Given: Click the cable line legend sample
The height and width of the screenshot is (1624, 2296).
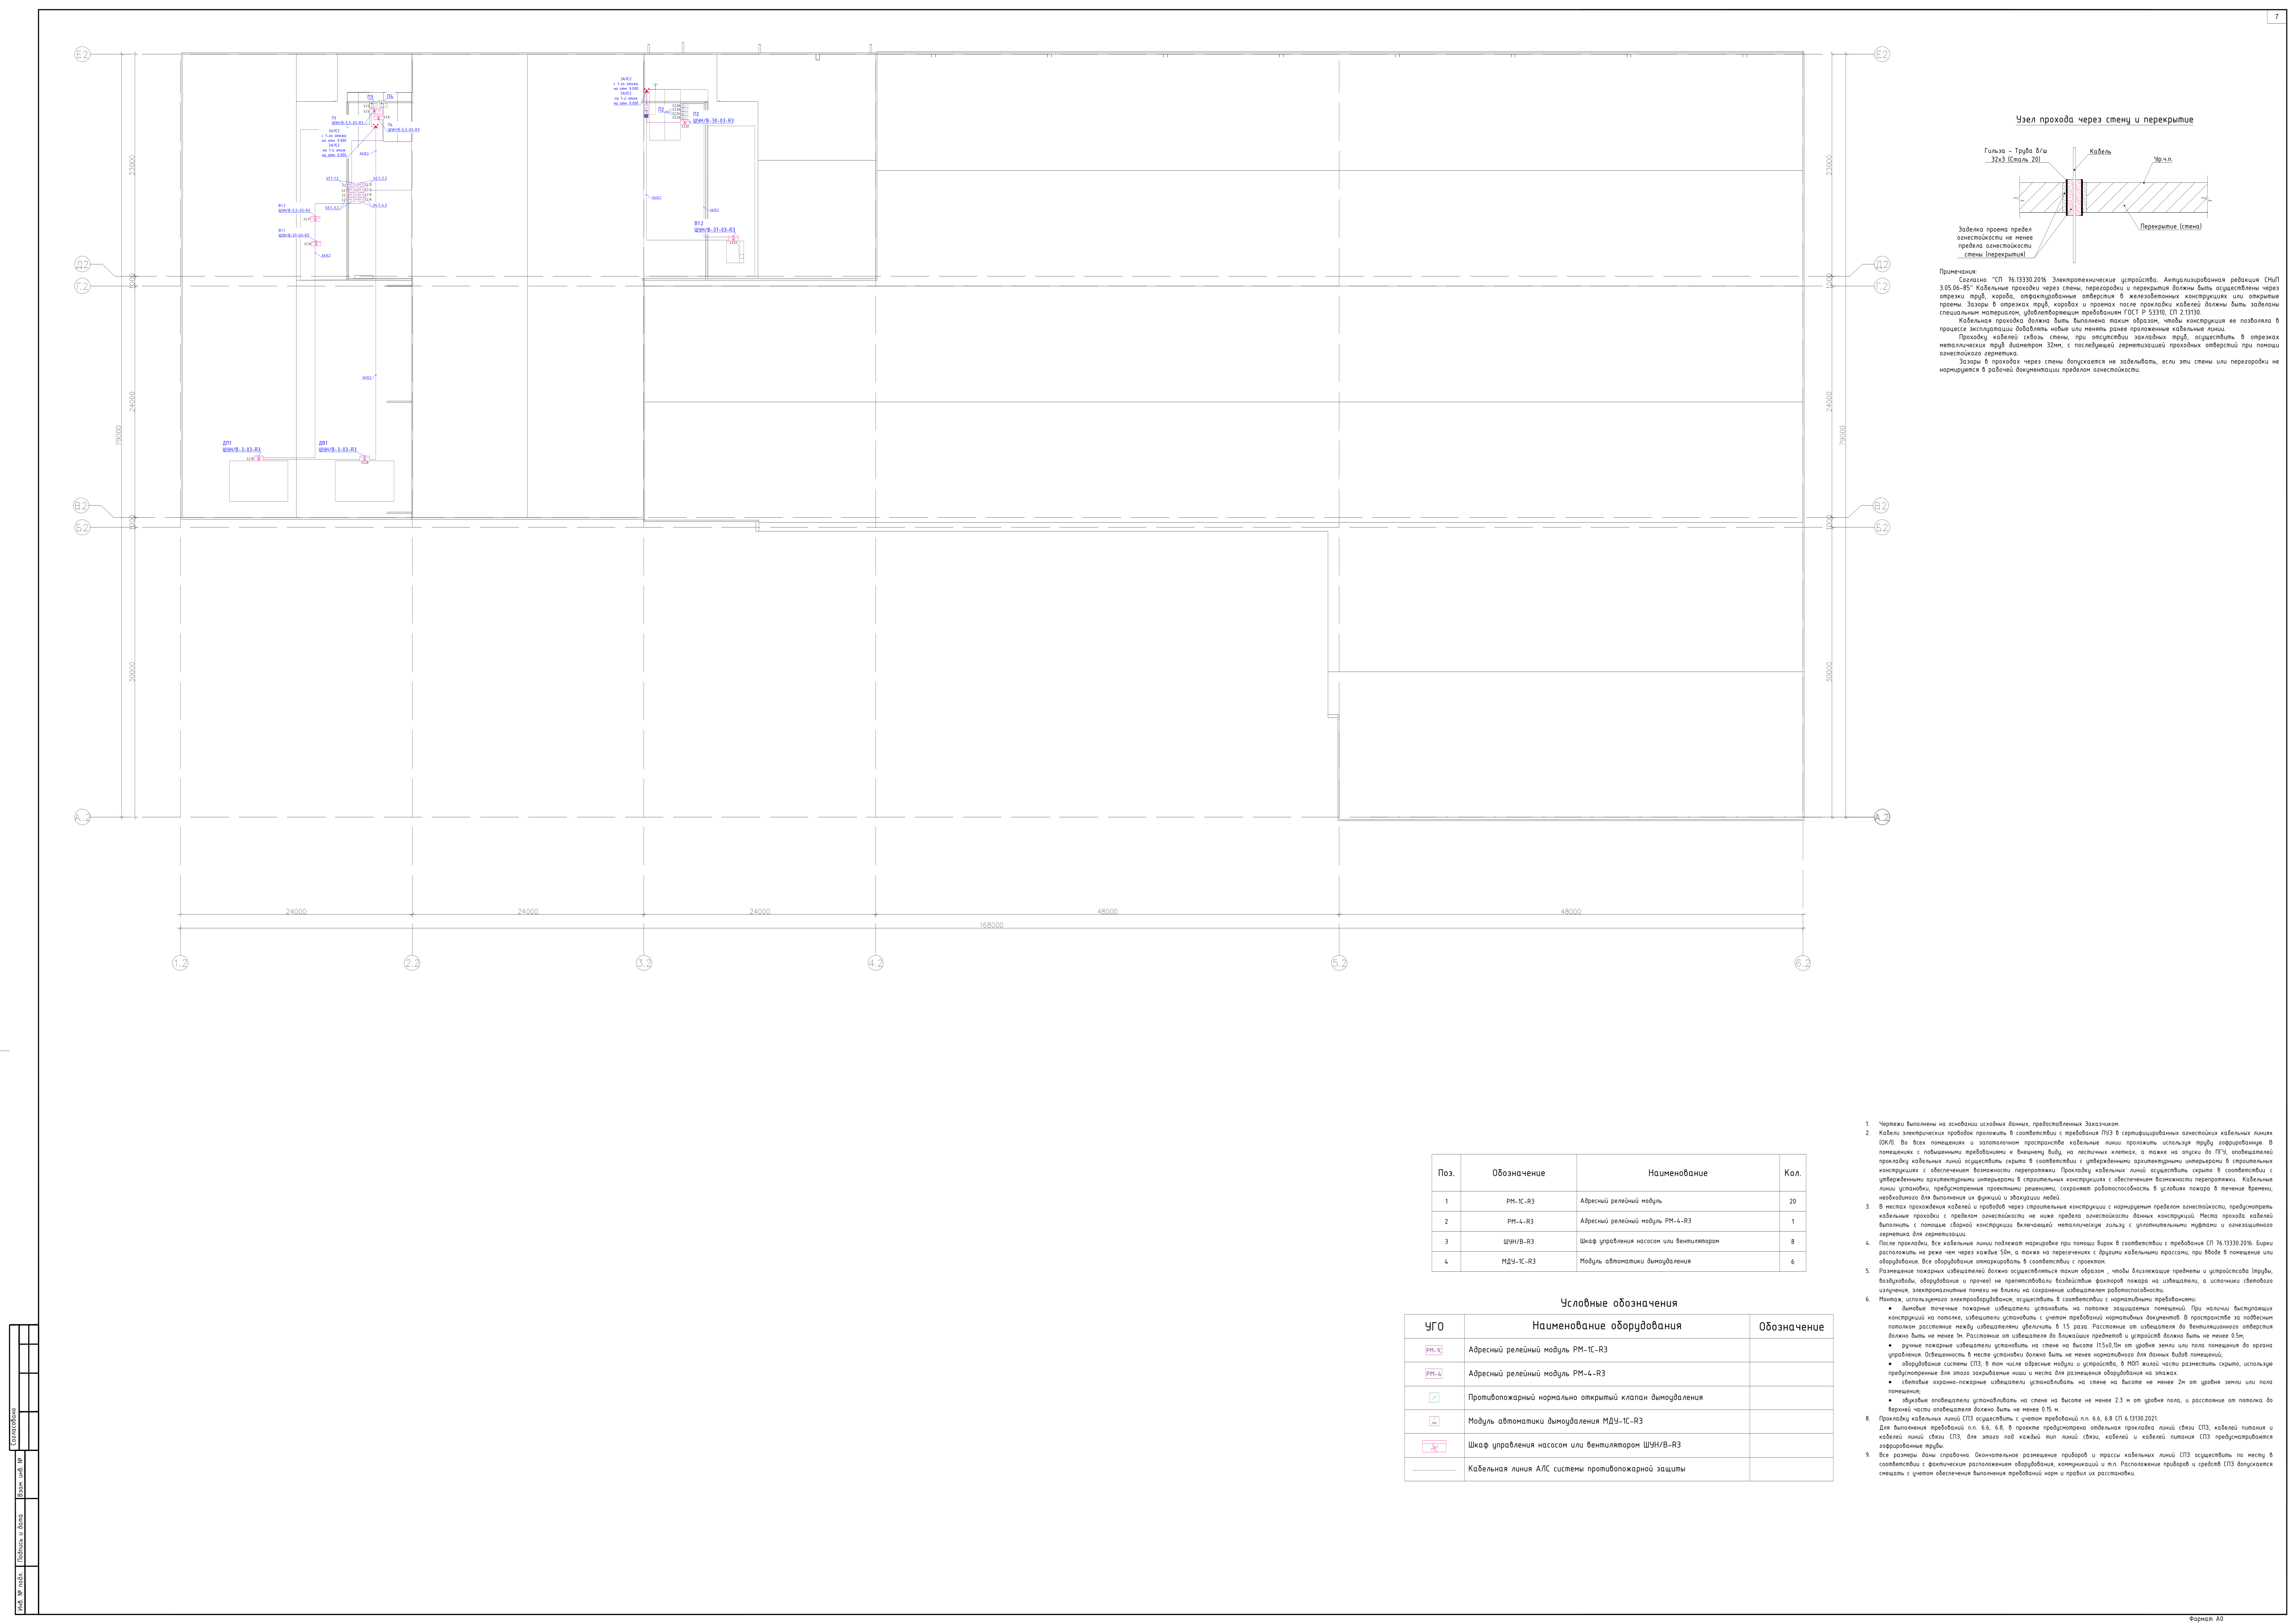Looking at the screenshot, I should [x=1433, y=1470].
